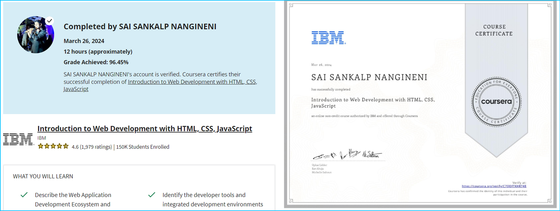Image resolution: width=560 pixels, height=211 pixels.
Task: Click 'Completed by SAI SANKALP NANGINENI' heading
Action: pyautogui.click(x=140, y=27)
